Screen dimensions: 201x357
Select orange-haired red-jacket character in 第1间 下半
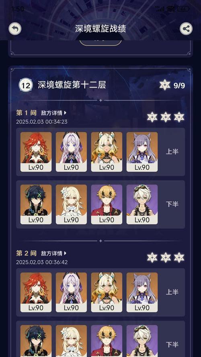107,204
